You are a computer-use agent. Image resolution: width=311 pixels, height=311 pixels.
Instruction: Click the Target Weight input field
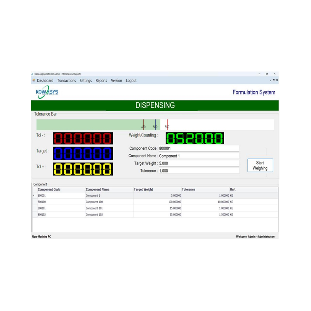pyautogui.click(x=198, y=163)
